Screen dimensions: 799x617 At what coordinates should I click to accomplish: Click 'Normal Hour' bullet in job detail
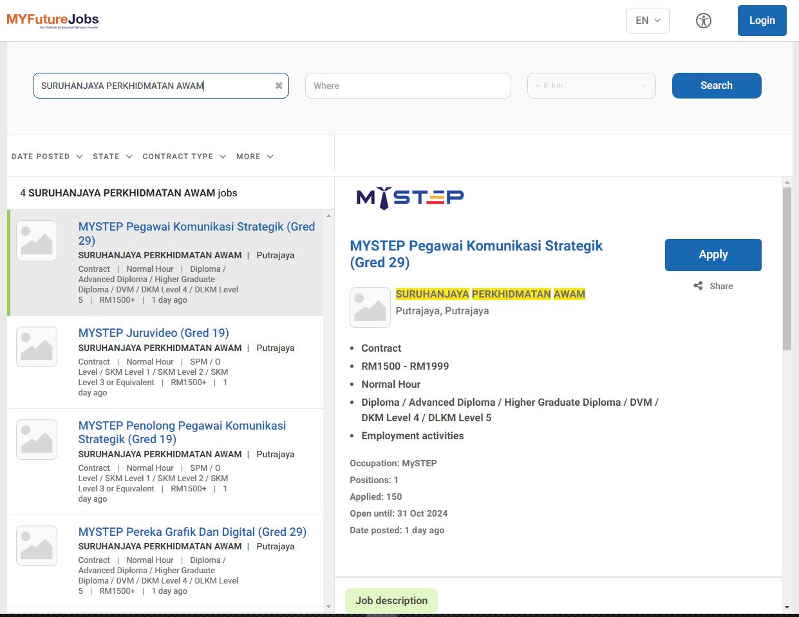tap(391, 384)
